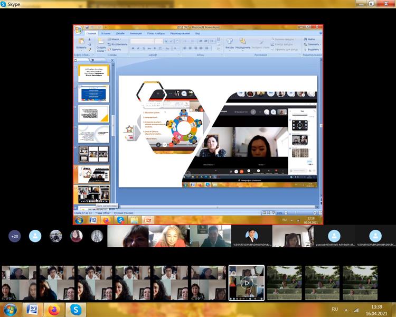Click the Фигуры shapes icon in ribbon
Viewport: 396px width, 317px height.
230,43
